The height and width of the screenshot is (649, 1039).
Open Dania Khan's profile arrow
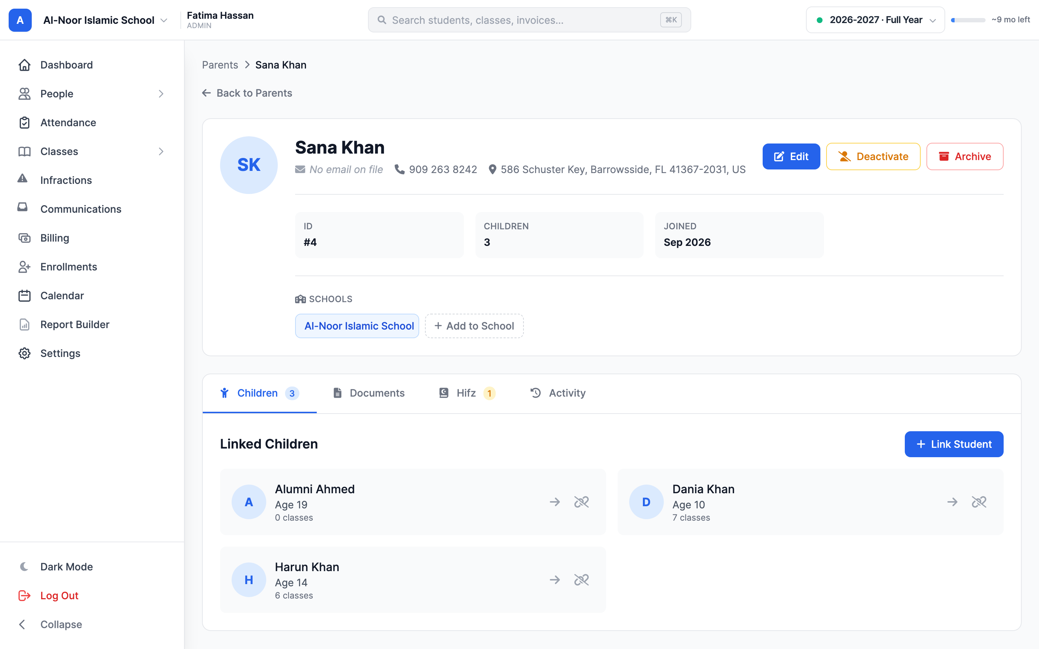tap(952, 502)
